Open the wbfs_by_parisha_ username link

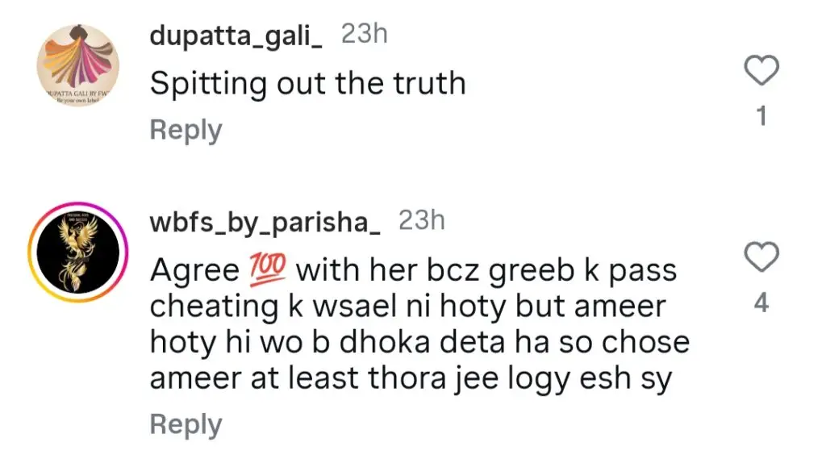(265, 223)
